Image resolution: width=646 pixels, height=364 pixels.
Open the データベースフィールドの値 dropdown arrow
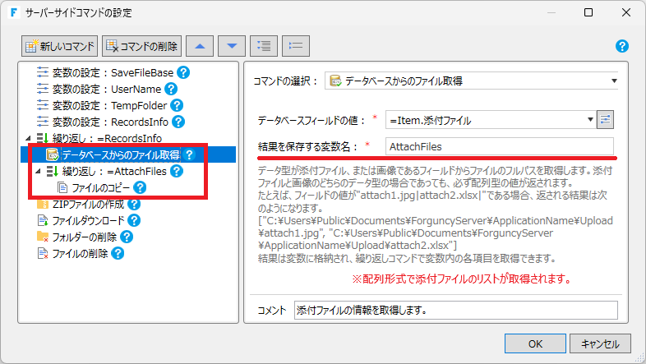coord(590,120)
